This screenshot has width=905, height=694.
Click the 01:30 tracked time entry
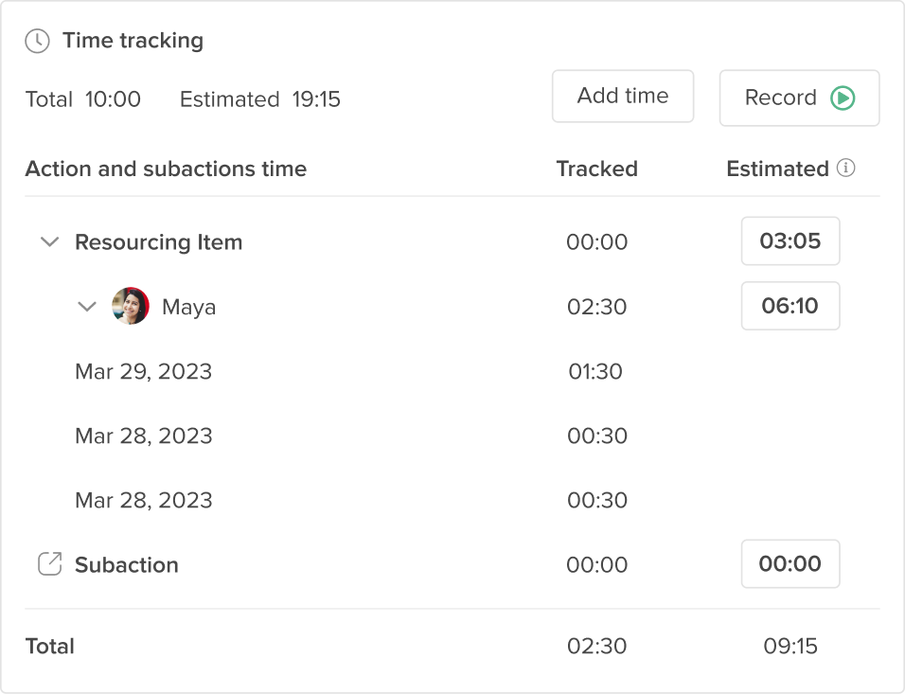pyautogui.click(x=595, y=371)
